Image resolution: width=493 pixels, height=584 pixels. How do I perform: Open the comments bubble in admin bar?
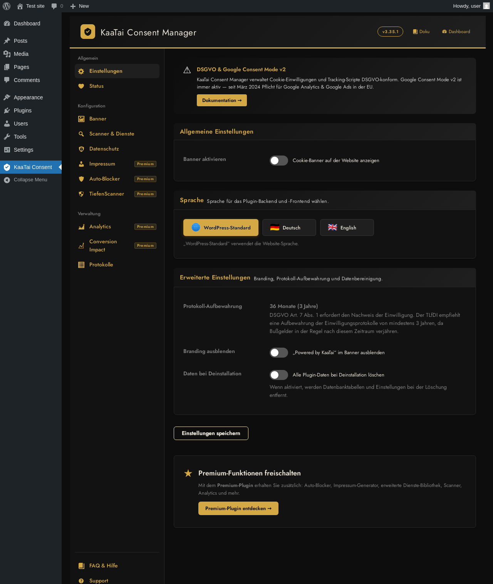pyautogui.click(x=57, y=6)
